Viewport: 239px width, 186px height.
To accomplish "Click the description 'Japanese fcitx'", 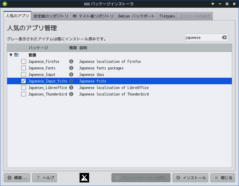I will [x=92, y=81].
